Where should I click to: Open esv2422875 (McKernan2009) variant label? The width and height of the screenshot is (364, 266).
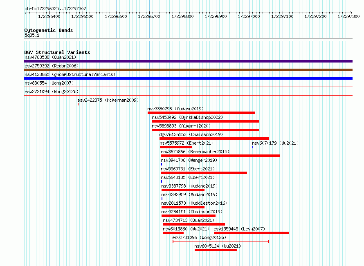tap(108, 100)
